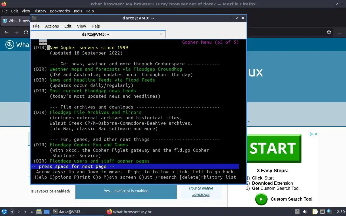Click "Yes - JavaScript is enabled" link
The image size is (346, 216).
(126, 191)
